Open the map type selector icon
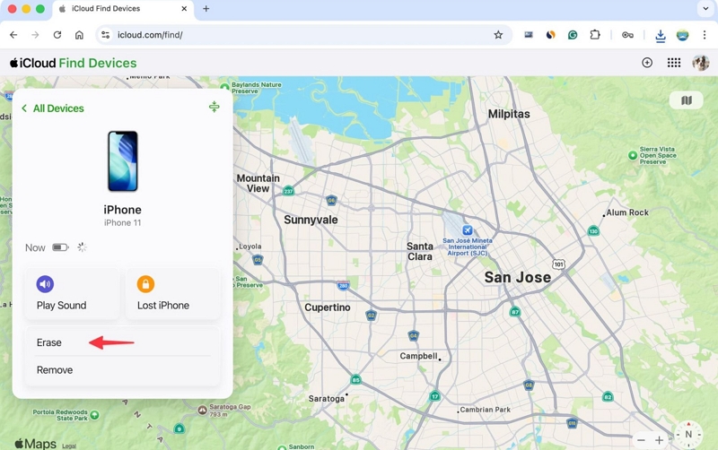This screenshot has height=450, width=718. point(686,100)
